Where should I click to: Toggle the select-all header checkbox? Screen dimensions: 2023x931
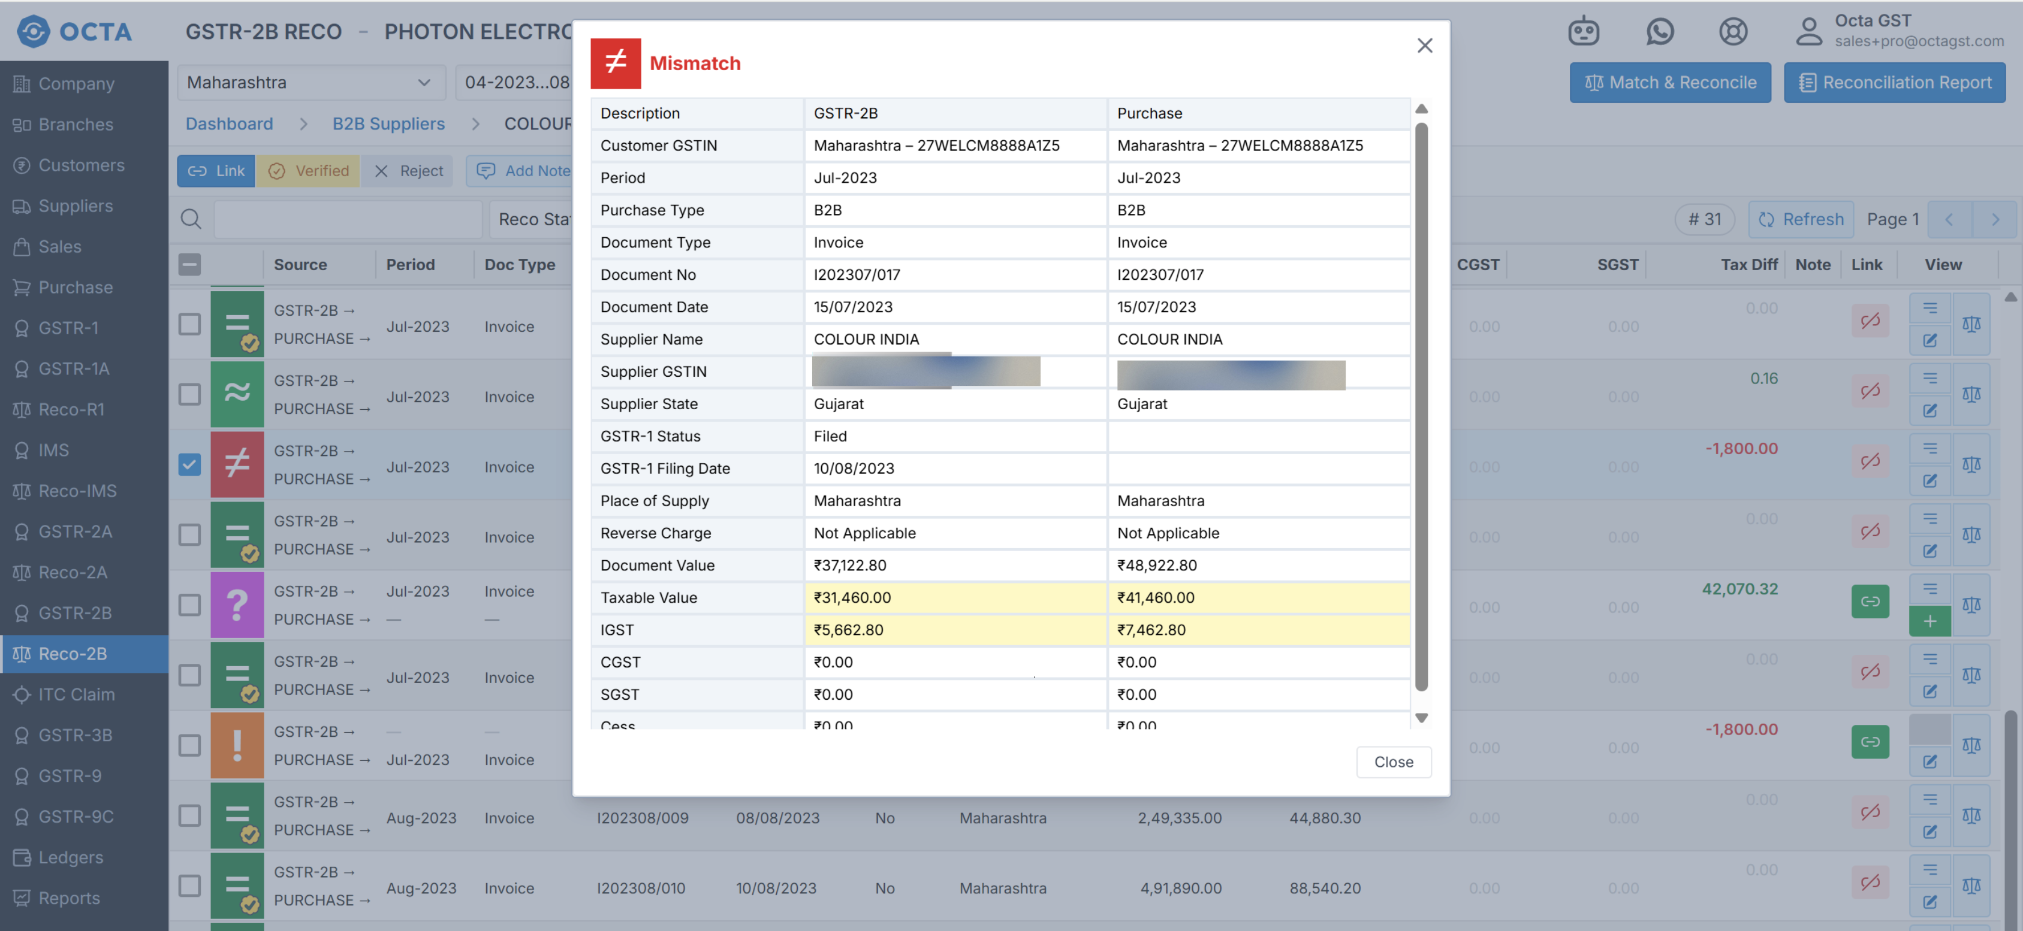pos(189,265)
